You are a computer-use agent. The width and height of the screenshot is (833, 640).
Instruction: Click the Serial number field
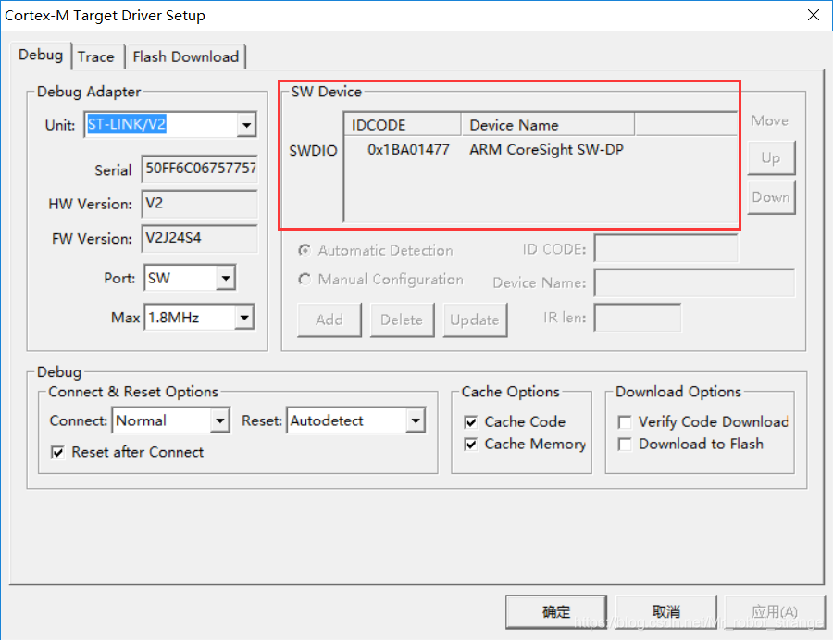click(200, 169)
